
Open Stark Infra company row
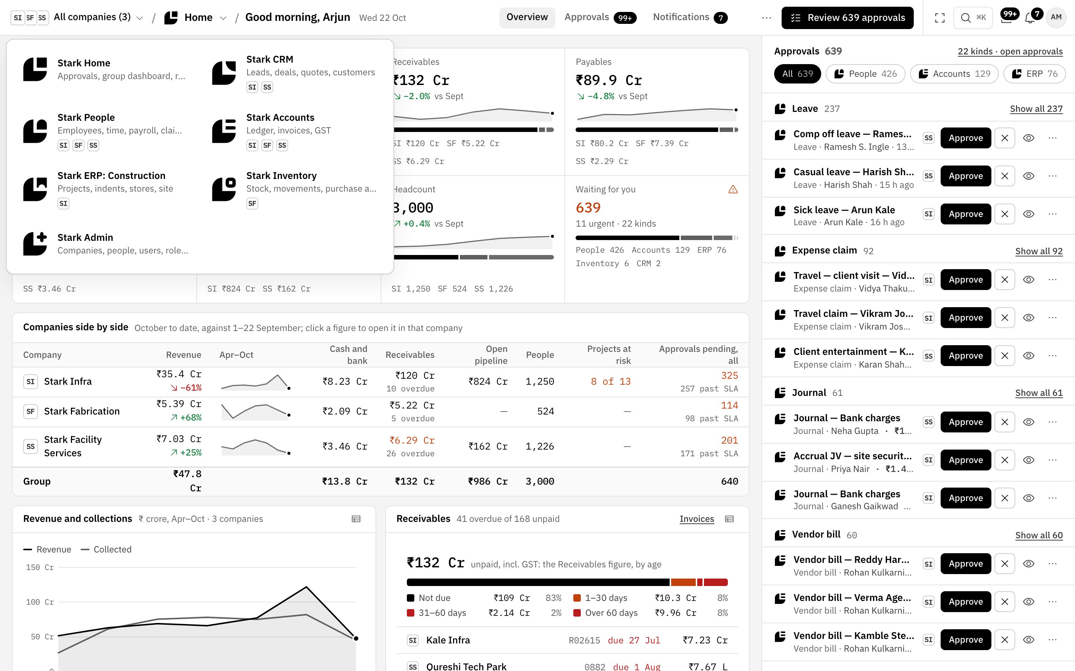click(380, 382)
